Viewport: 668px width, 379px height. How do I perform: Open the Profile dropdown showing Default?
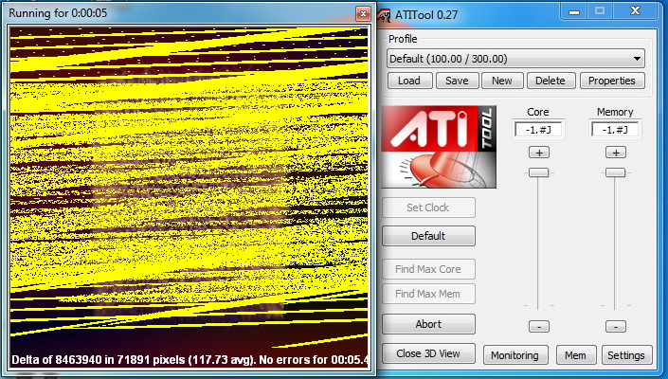point(515,59)
